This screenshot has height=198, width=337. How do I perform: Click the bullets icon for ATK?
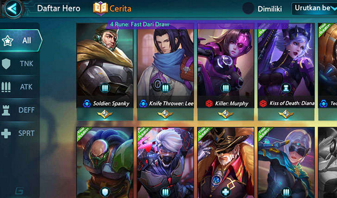[6, 87]
